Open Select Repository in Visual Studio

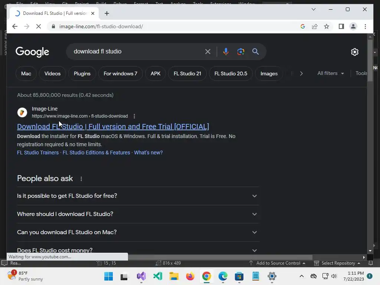337,263
